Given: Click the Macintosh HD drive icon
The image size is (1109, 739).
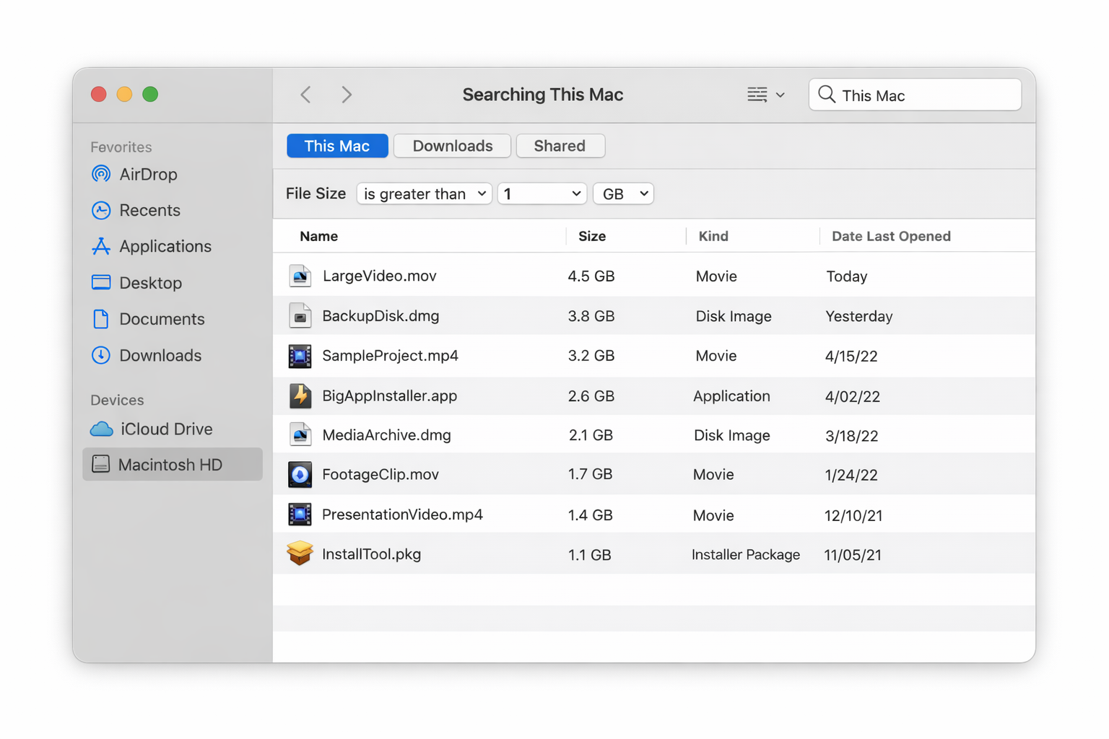Looking at the screenshot, I should (101, 464).
